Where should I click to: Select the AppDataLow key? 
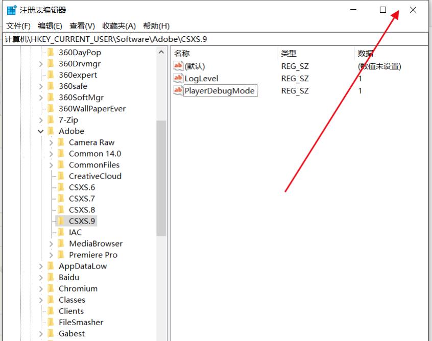pos(83,266)
